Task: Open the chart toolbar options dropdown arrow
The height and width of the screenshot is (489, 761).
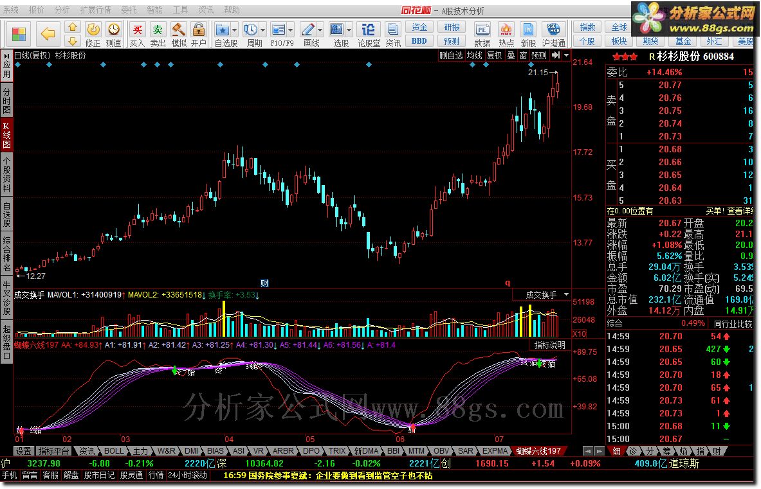Action: click(x=566, y=55)
